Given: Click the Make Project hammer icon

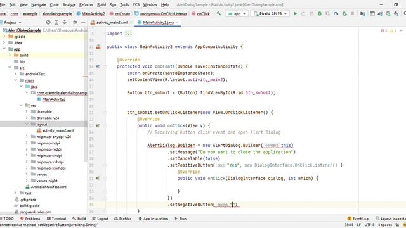Looking at the screenshot, I should (219, 13).
